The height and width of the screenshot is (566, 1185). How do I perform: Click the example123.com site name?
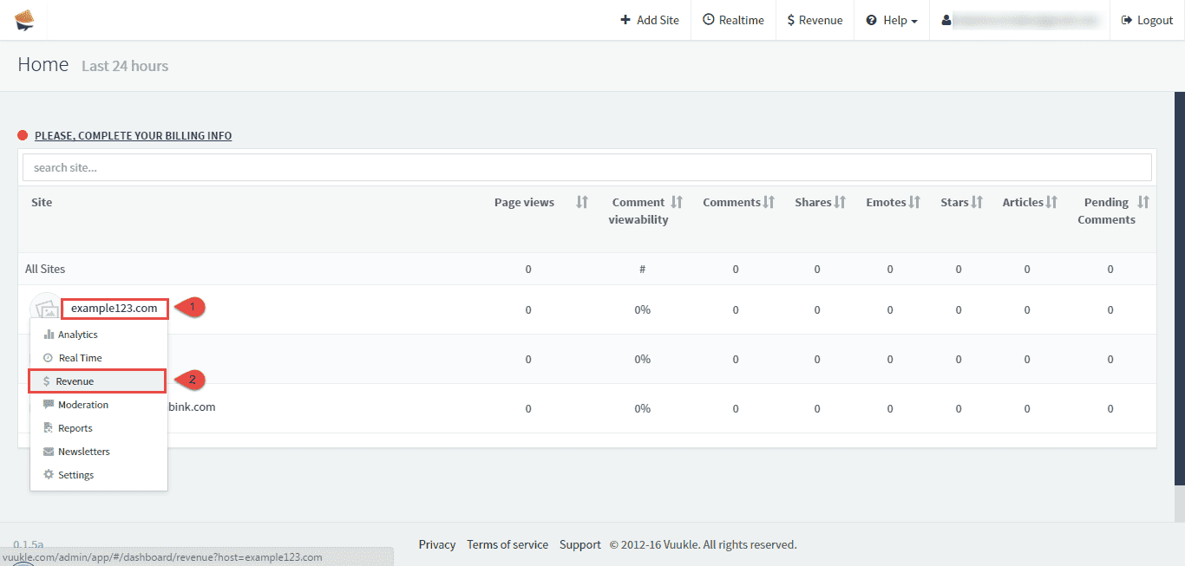pos(114,308)
